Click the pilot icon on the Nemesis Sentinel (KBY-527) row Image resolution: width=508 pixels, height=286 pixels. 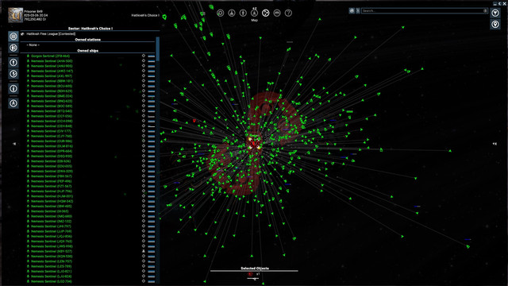[144, 251]
